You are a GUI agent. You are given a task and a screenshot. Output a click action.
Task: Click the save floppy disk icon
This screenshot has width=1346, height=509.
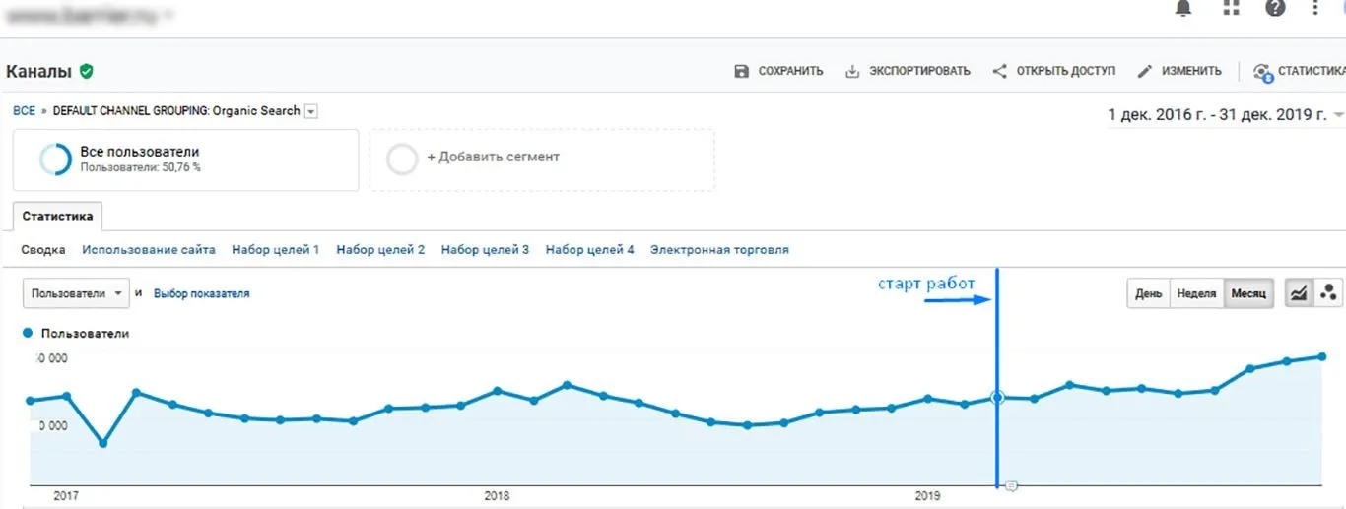click(741, 71)
